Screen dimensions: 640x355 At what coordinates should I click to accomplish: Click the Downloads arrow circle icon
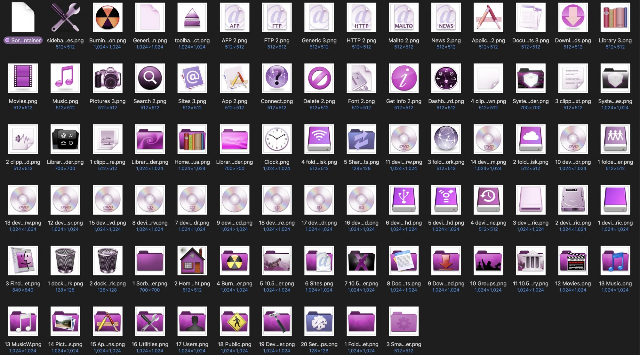[573, 18]
